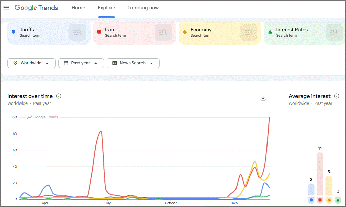Click the 2026 label on the chart axis
Viewport: 346px width, 207px height.
click(x=234, y=203)
